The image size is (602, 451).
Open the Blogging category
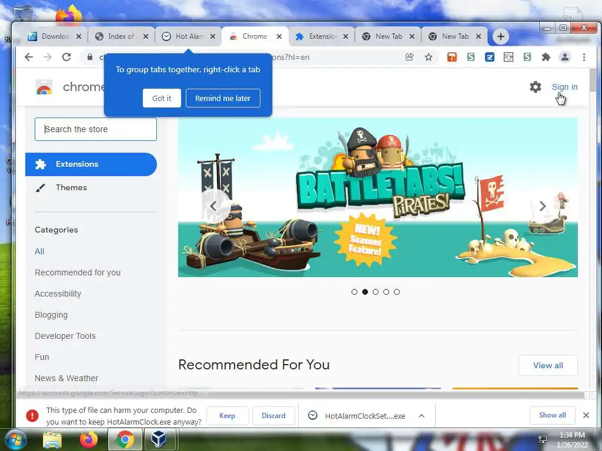(51, 315)
